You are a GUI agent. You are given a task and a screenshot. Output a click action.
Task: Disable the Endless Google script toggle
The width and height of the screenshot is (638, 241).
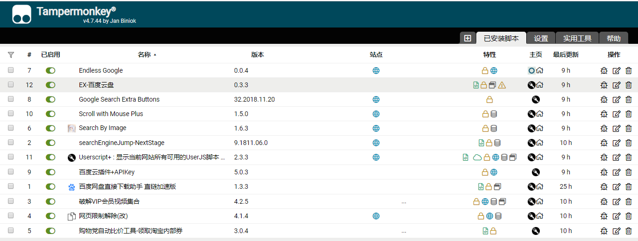point(50,70)
